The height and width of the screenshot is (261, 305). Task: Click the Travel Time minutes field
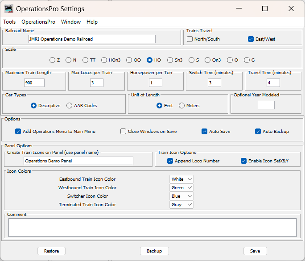[x=273, y=83]
